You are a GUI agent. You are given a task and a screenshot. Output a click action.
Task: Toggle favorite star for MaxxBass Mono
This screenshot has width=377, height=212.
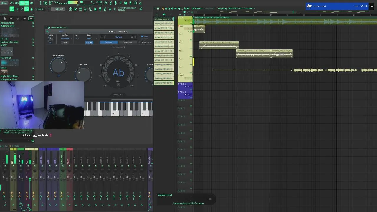[33, 23]
